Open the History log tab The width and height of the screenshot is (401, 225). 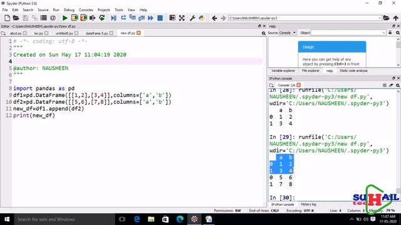pos(308,204)
